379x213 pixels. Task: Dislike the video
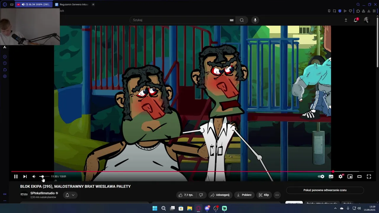[x=201, y=195]
